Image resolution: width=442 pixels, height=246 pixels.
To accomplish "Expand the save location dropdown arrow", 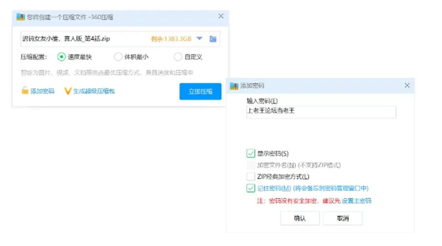I will [199, 39].
